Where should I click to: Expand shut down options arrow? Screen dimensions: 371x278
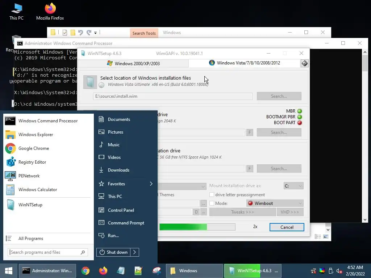click(135, 252)
